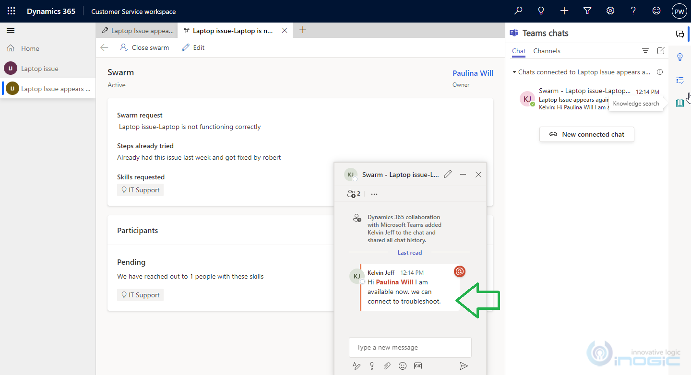691x375 pixels.
Task: Click the Customer Service workspace title
Action: 133,12
